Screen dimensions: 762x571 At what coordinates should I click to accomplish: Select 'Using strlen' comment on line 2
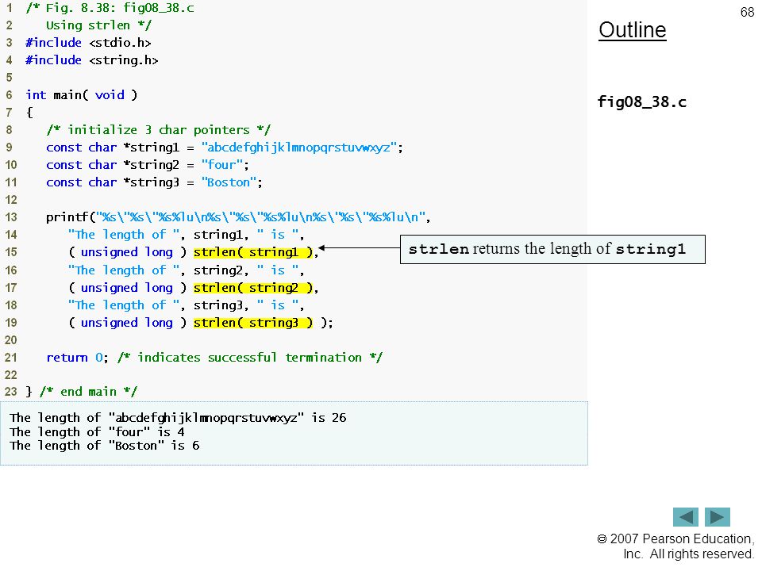(98, 25)
